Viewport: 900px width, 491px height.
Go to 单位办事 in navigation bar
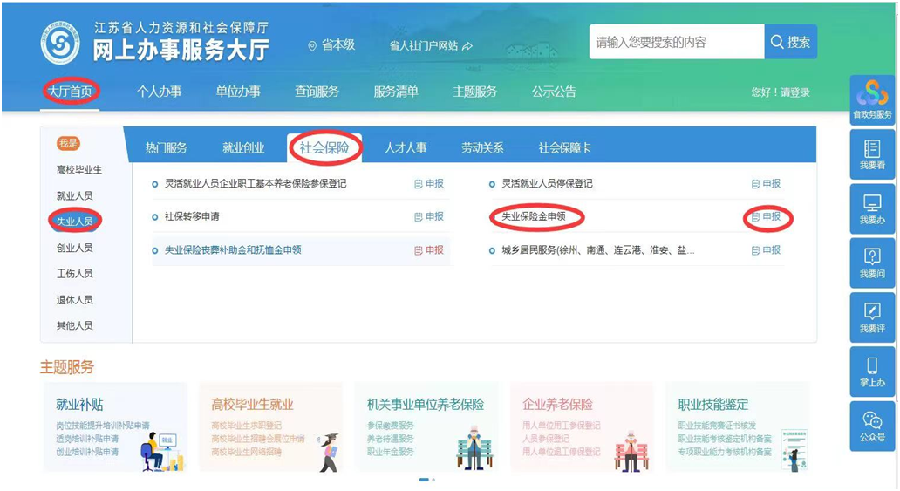click(x=238, y=92)
